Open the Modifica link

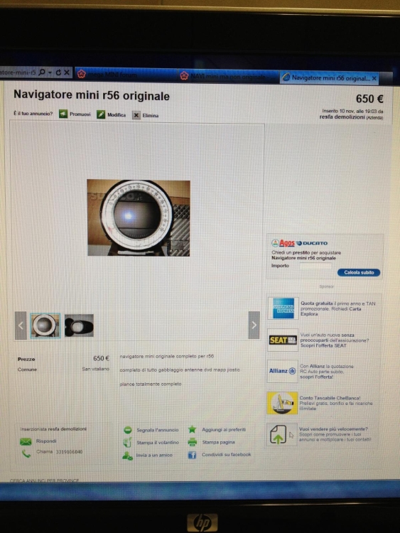(x=117, y=115)
